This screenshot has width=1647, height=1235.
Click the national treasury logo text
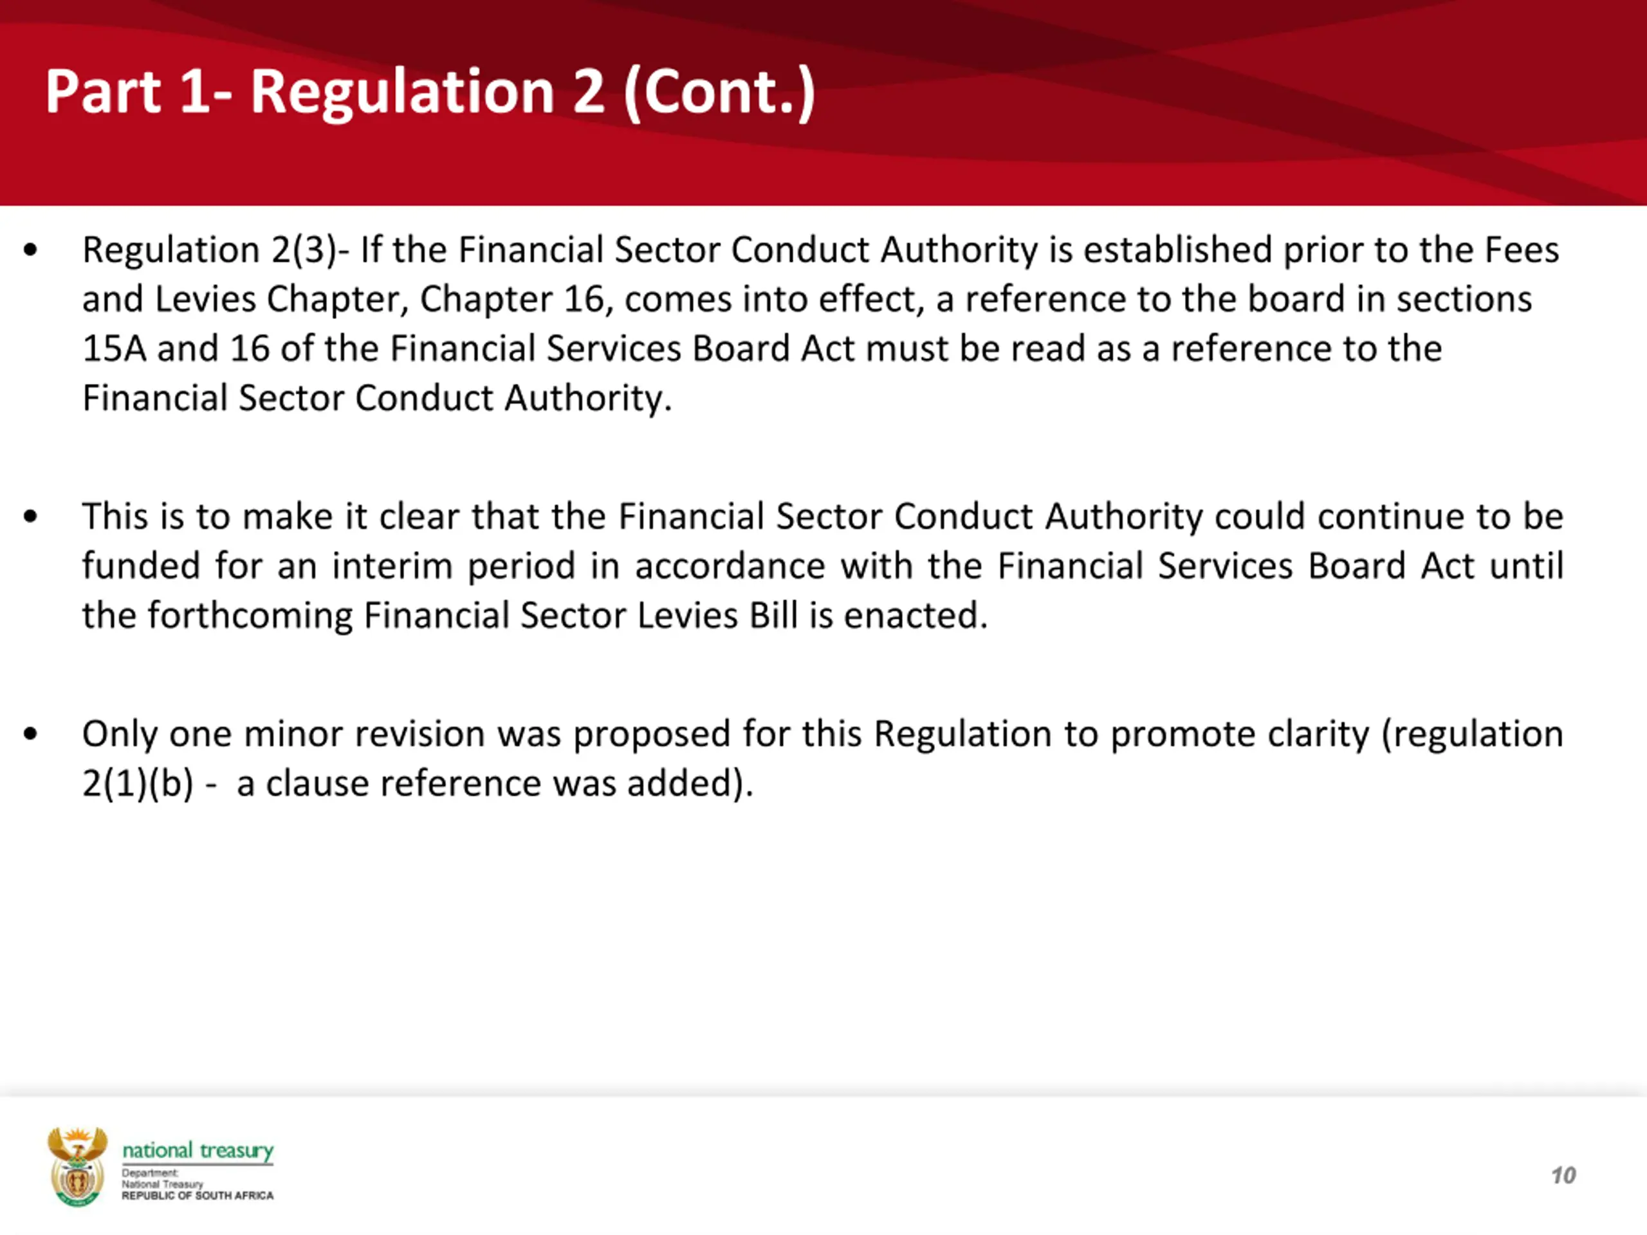point(198,1151)
